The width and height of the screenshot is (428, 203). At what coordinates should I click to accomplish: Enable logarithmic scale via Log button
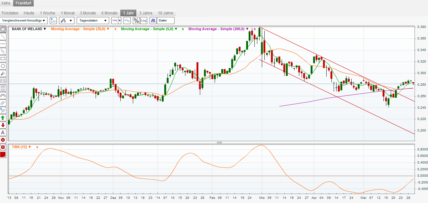pyautogui.click(x=143, y=20)
